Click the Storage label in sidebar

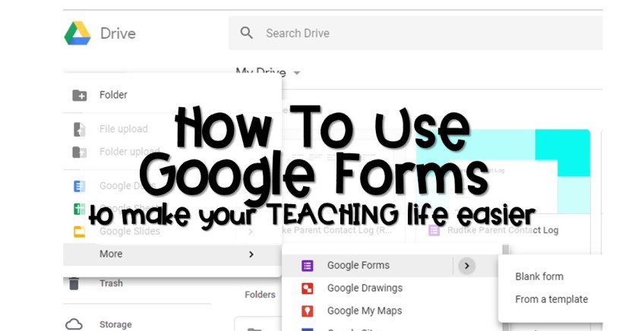[x=115, y=325]
